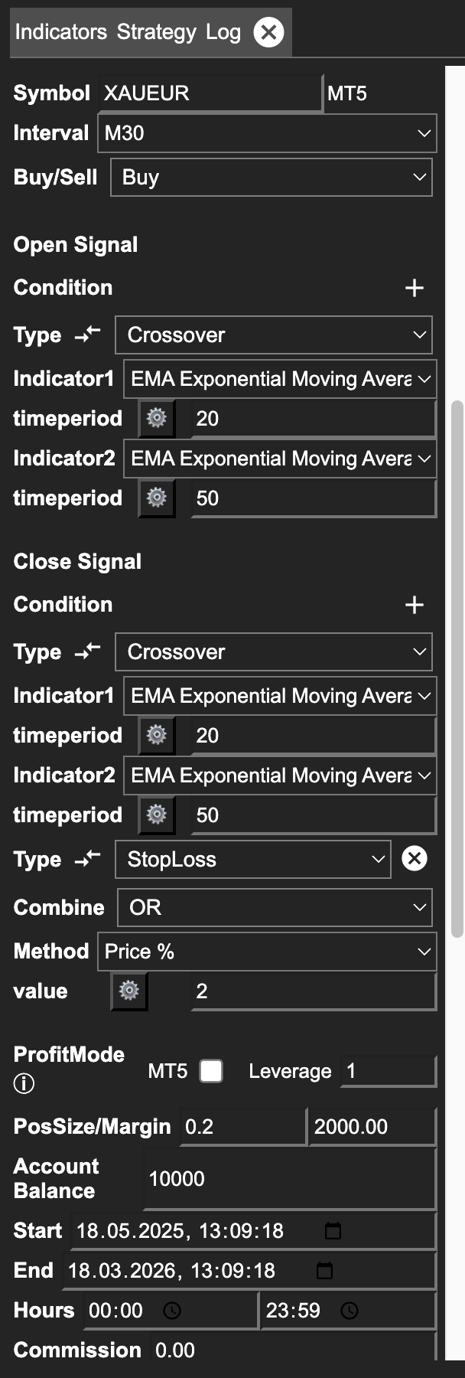Switch to the Log tab
The height and width of the screenshot is (1378, 465).
point(223,31)
